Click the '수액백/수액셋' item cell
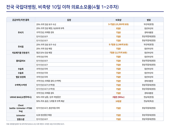 21,85
